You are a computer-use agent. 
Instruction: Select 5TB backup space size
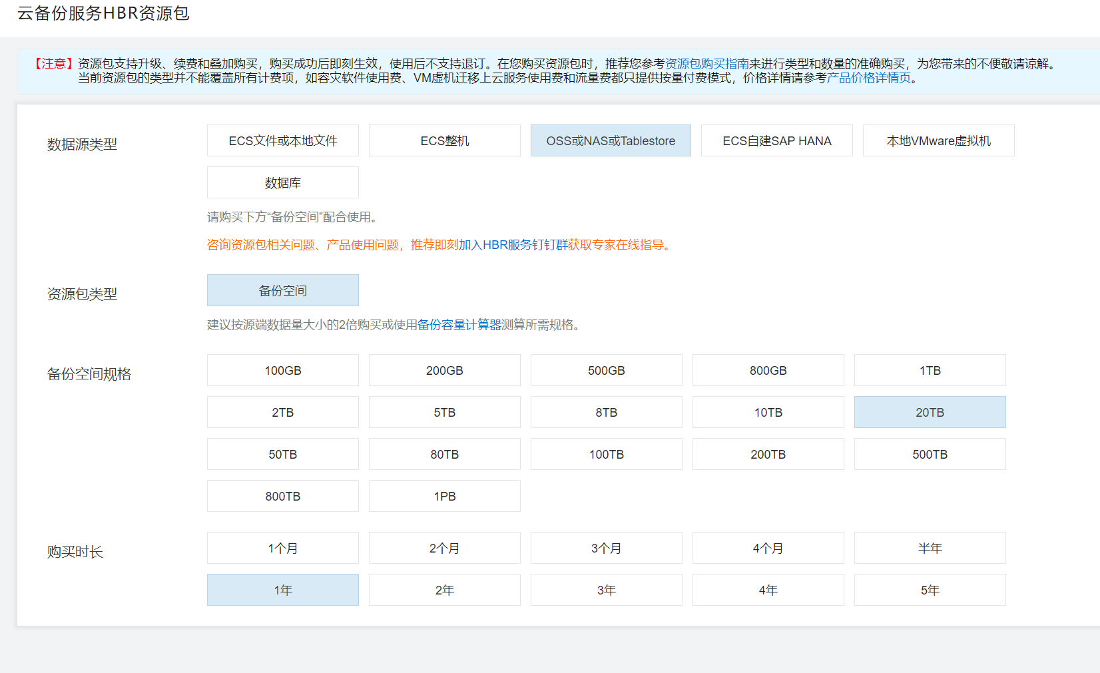[445, 412]
